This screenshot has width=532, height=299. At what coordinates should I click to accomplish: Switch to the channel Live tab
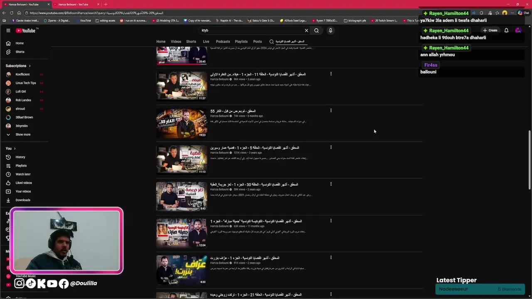tap(206, 42)
